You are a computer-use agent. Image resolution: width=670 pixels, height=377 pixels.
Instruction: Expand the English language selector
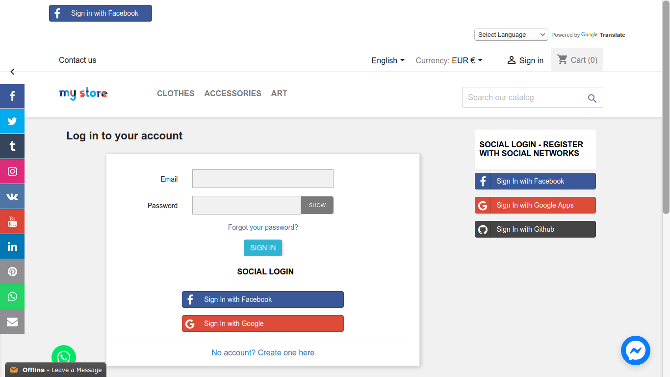pyautogui.click(x=388, y=60)
